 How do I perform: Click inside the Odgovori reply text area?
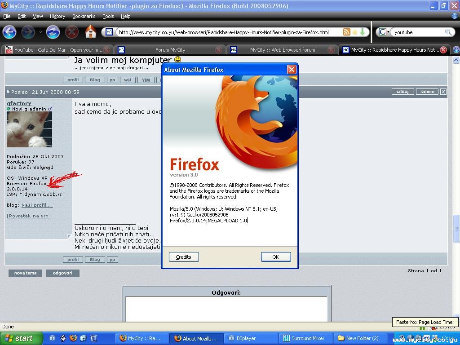(226, 309)
